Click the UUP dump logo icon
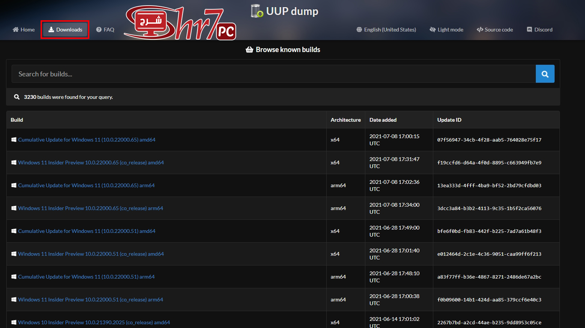585x328 pixels. [257, 11]
